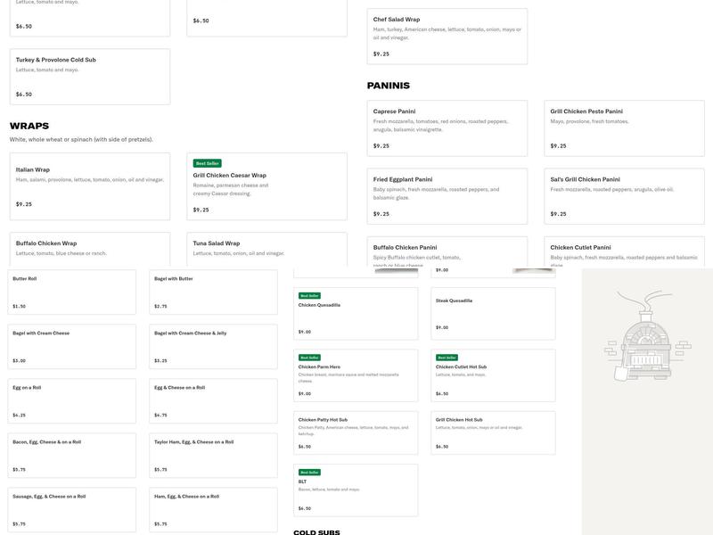Click the Wraps section heading
The height and width of the screenshot is (535, 713).
tap(29, 126)
